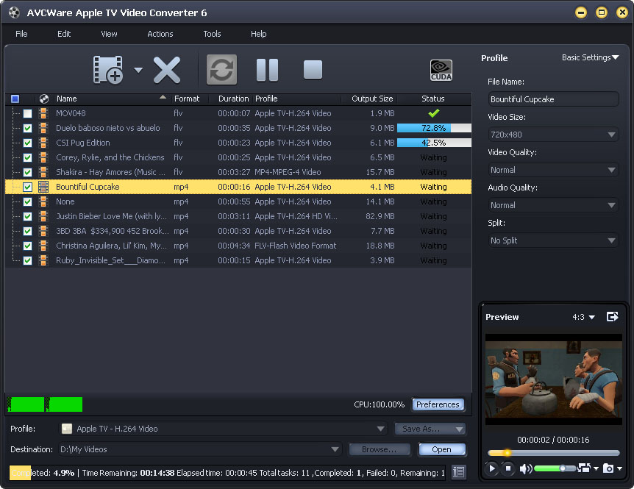Click the Convert refresh-arrows button
The width and height of the screenshot is (634, 489).
[221, 70]
